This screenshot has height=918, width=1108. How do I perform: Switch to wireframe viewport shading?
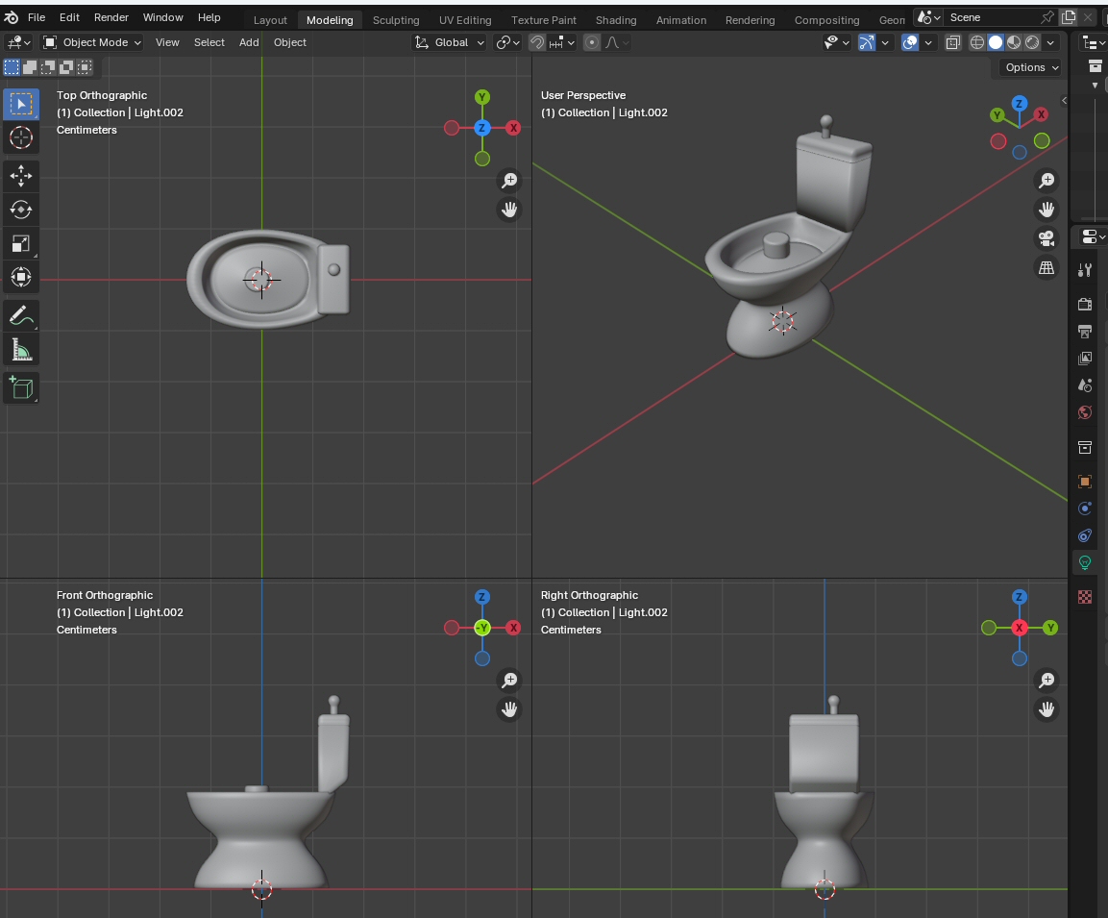(977, 42)
